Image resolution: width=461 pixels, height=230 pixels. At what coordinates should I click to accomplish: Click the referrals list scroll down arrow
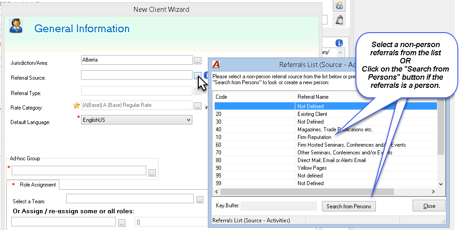pyautogui.click(x=441, y=184)
